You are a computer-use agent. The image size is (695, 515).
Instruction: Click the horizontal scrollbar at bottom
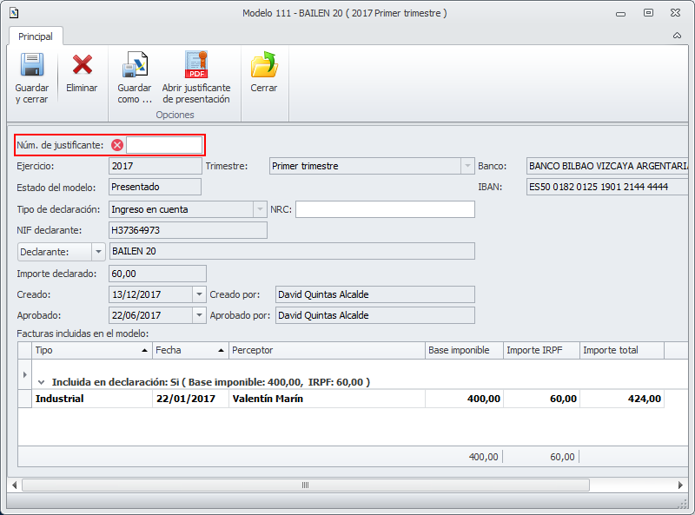click(x=347, y=485)
